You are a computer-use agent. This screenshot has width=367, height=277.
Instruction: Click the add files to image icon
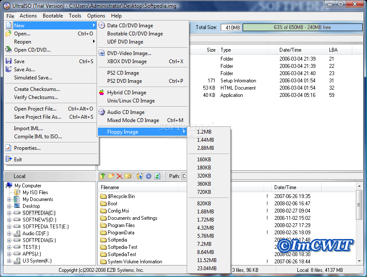pyautogui.click(x=140, y=176)
